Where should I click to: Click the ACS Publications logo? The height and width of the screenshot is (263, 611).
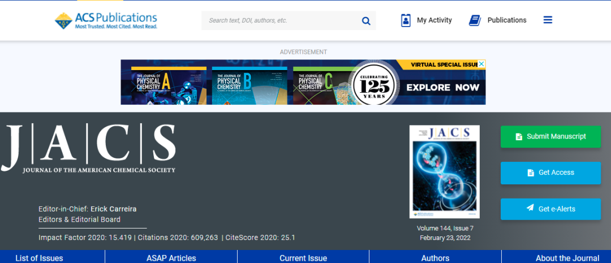(106, 20)
